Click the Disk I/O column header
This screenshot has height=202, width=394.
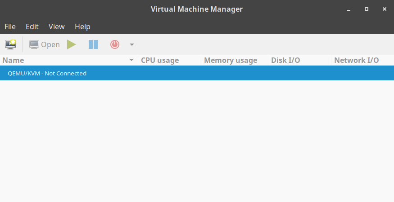(x=285, y=60)
